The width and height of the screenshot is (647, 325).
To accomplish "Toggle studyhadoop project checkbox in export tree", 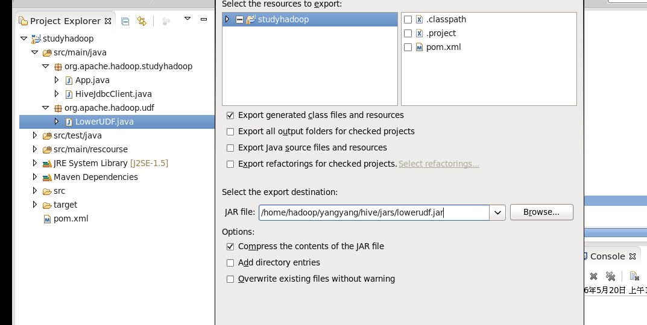I will [x=239, y=19].
